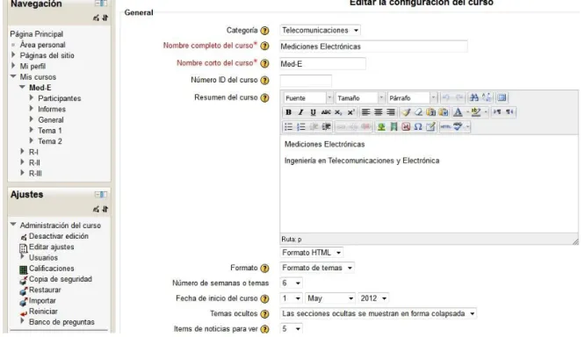Pick the text color with A icon

pyautogui.click(x=458, y=112)
